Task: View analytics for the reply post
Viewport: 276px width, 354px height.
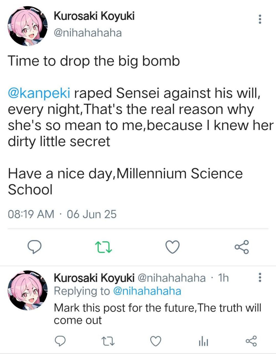Action: coord(203,341)
